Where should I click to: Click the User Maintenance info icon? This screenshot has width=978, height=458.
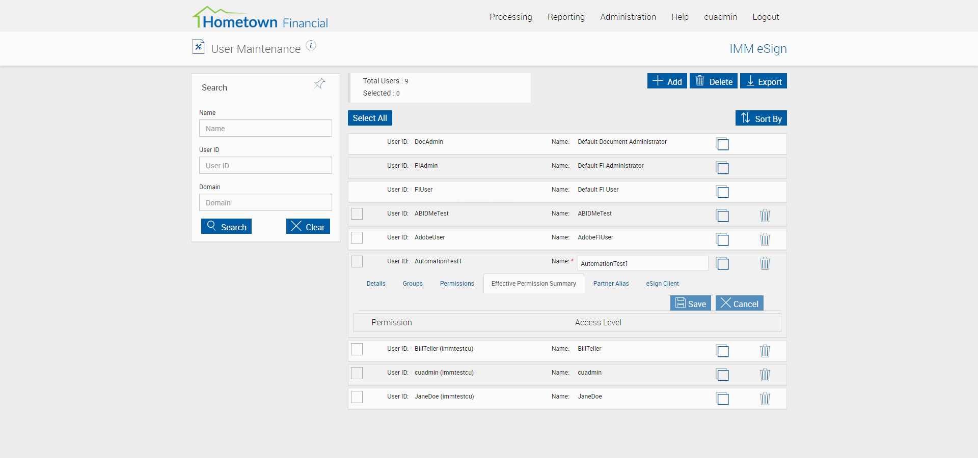(x=311, y=46)
